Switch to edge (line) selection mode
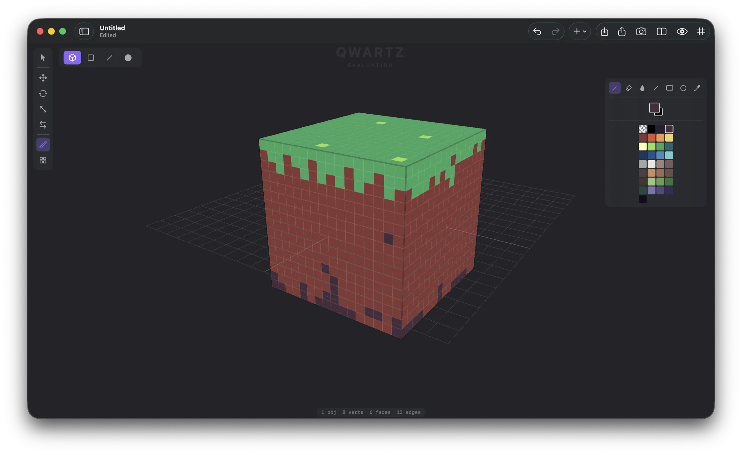742x455 pixels. click(109, 58)
